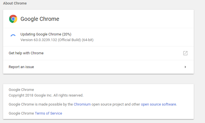Screen dimensions: 205x123
Task: Click the large Google Chrome title beside logo
Action: pyautogui.click(x=40, y=19)
